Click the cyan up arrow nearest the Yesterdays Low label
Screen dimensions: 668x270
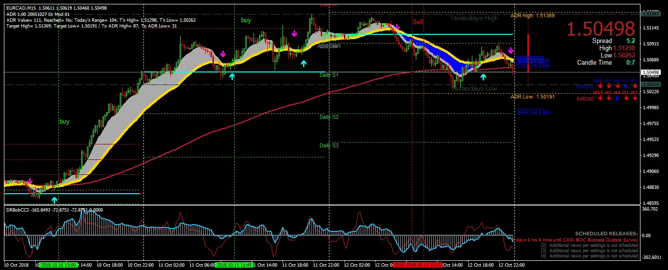(x=483, y=77)
